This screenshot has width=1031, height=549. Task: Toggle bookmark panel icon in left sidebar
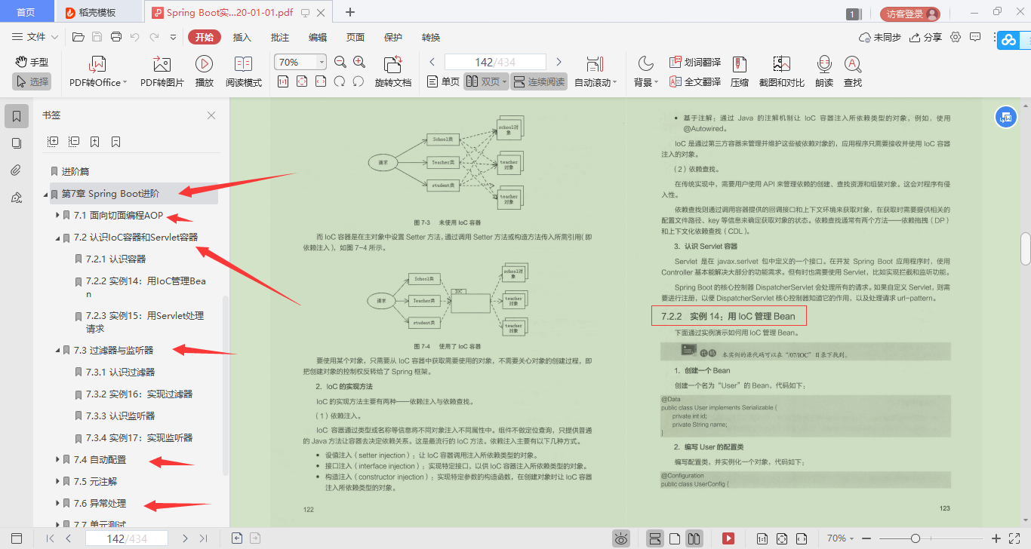pos(17,116)
